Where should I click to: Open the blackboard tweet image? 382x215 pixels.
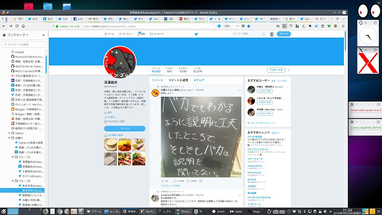click(201, 137)
